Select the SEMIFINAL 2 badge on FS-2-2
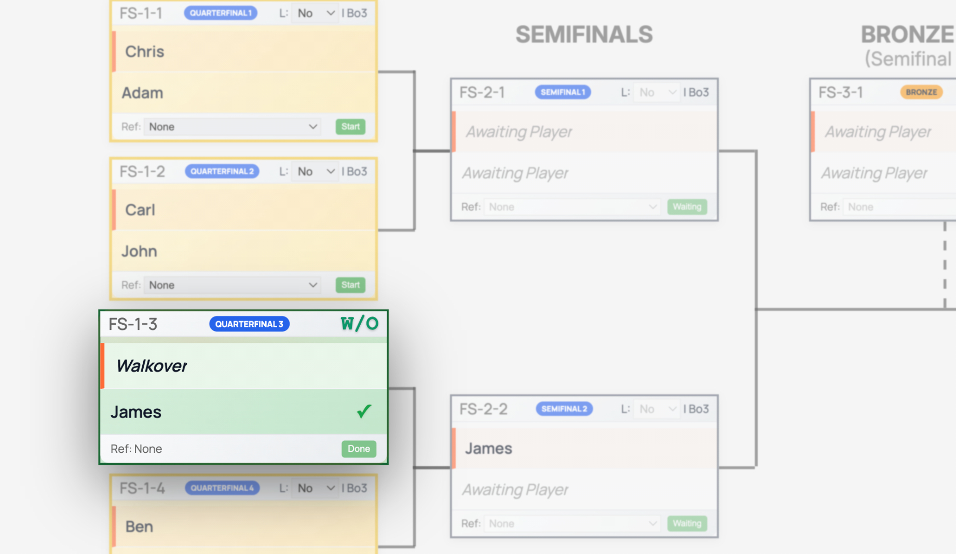This screenshot has width=956, height=554. coord(564,409)
